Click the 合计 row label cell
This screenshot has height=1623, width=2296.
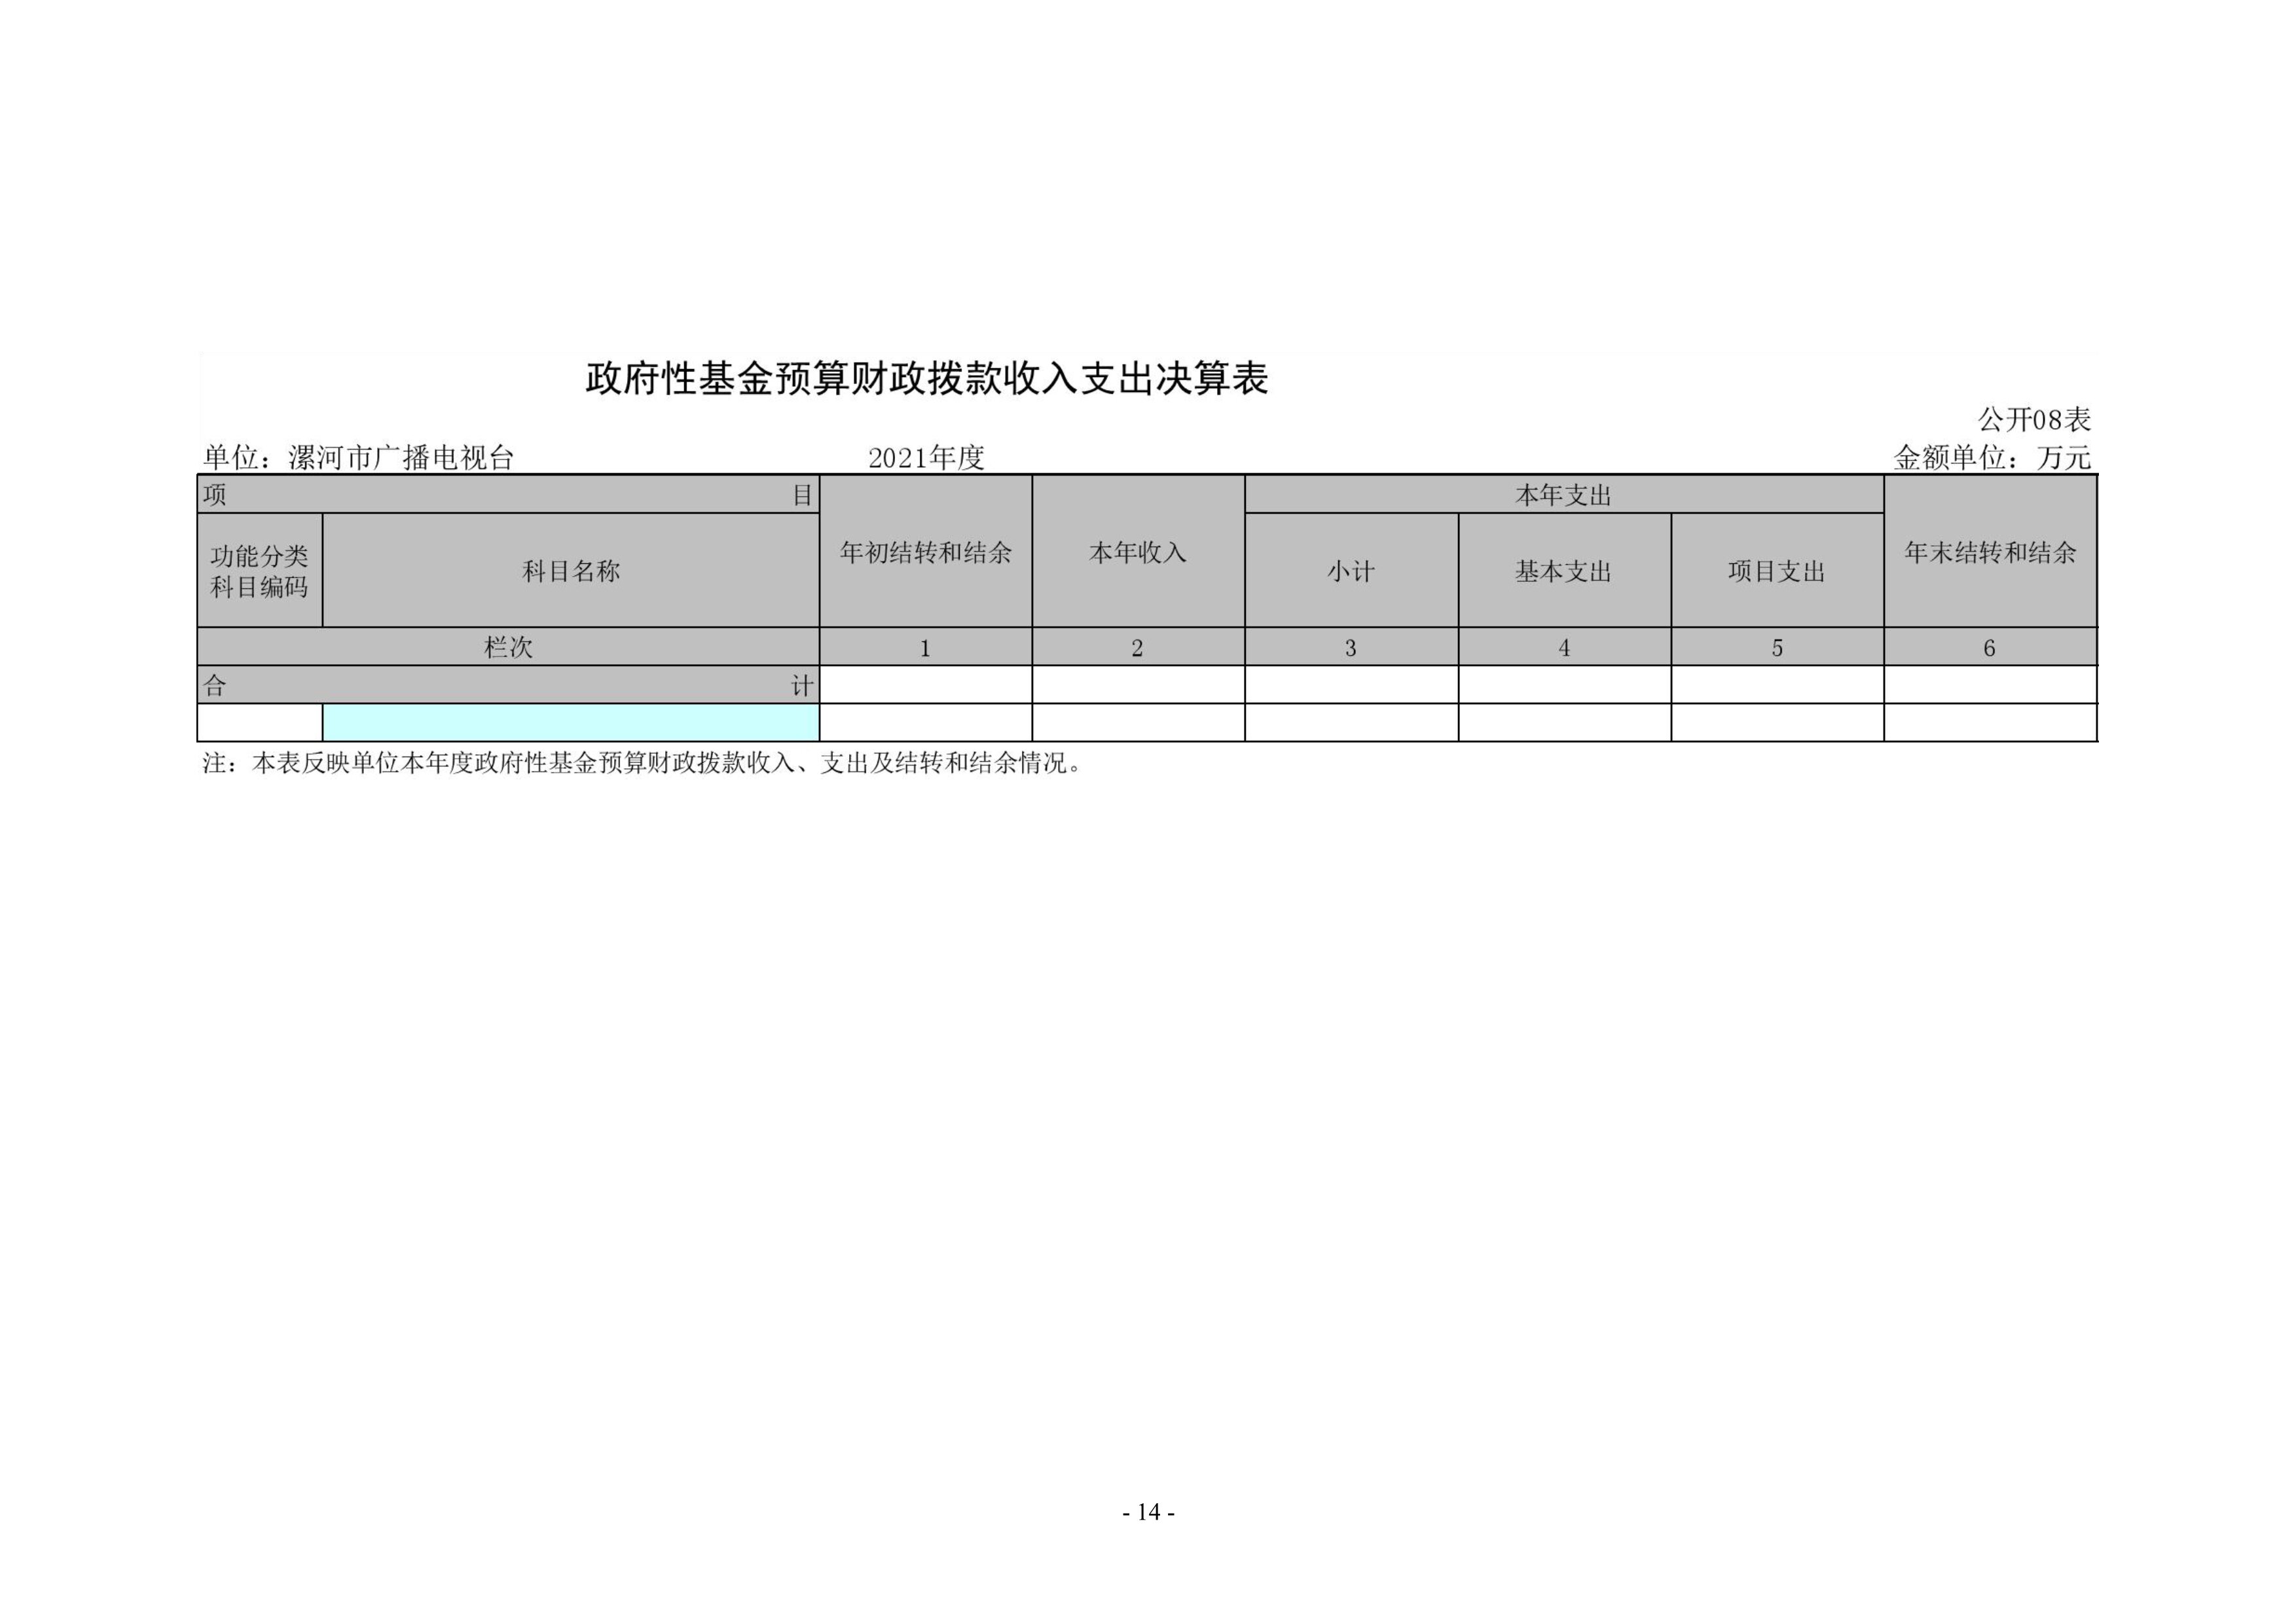coord(508,686)
